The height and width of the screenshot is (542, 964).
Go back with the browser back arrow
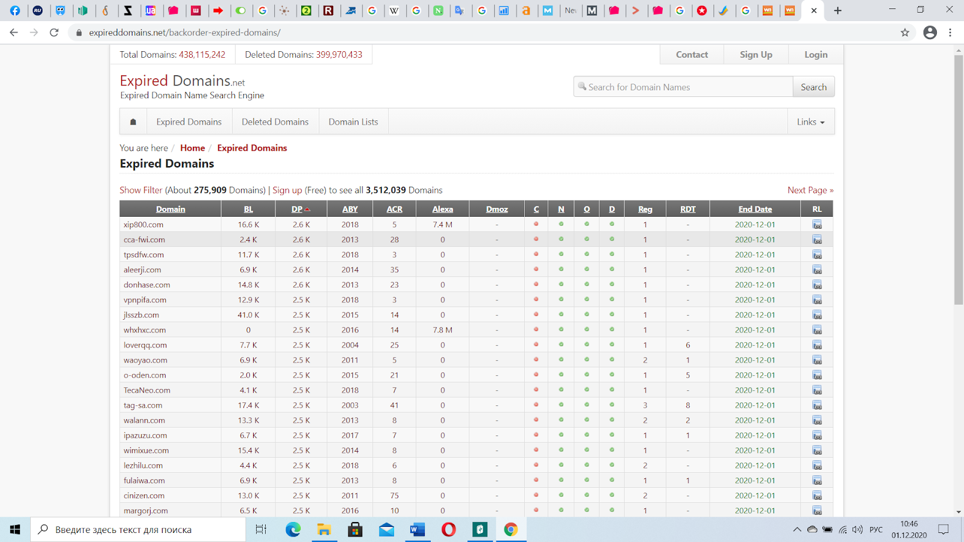coord(14,33)
